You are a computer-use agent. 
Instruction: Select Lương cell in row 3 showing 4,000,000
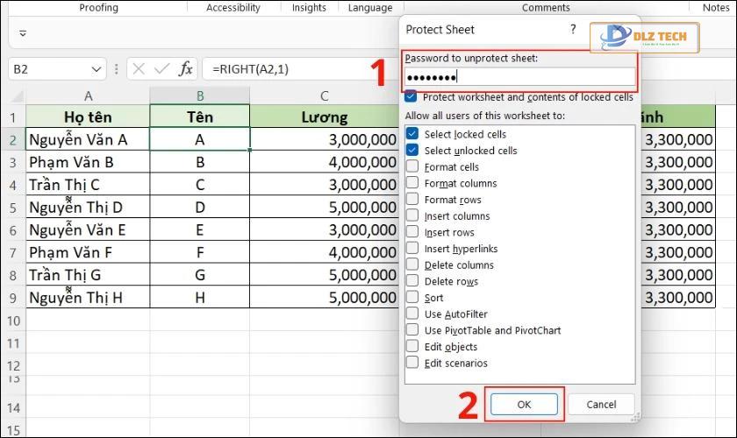point(325,162)
